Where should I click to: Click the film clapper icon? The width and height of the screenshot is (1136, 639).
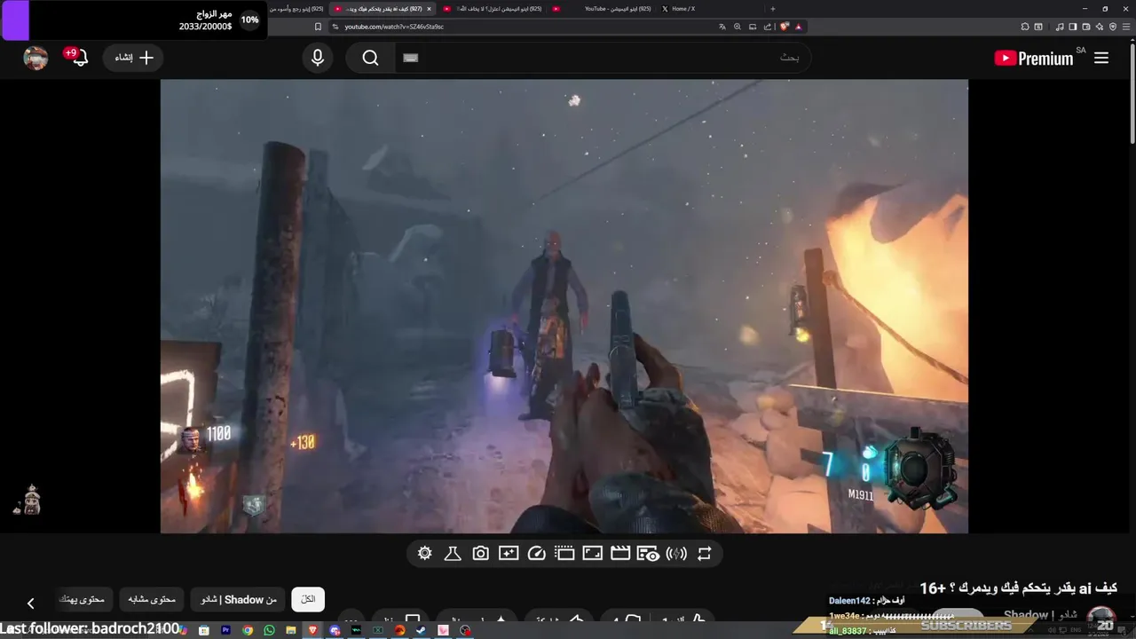pyautogui.click(x=620, y=554)
